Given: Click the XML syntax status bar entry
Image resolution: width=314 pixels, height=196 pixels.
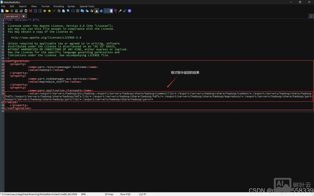Looking at the screenshot, I should click(84, 194).
